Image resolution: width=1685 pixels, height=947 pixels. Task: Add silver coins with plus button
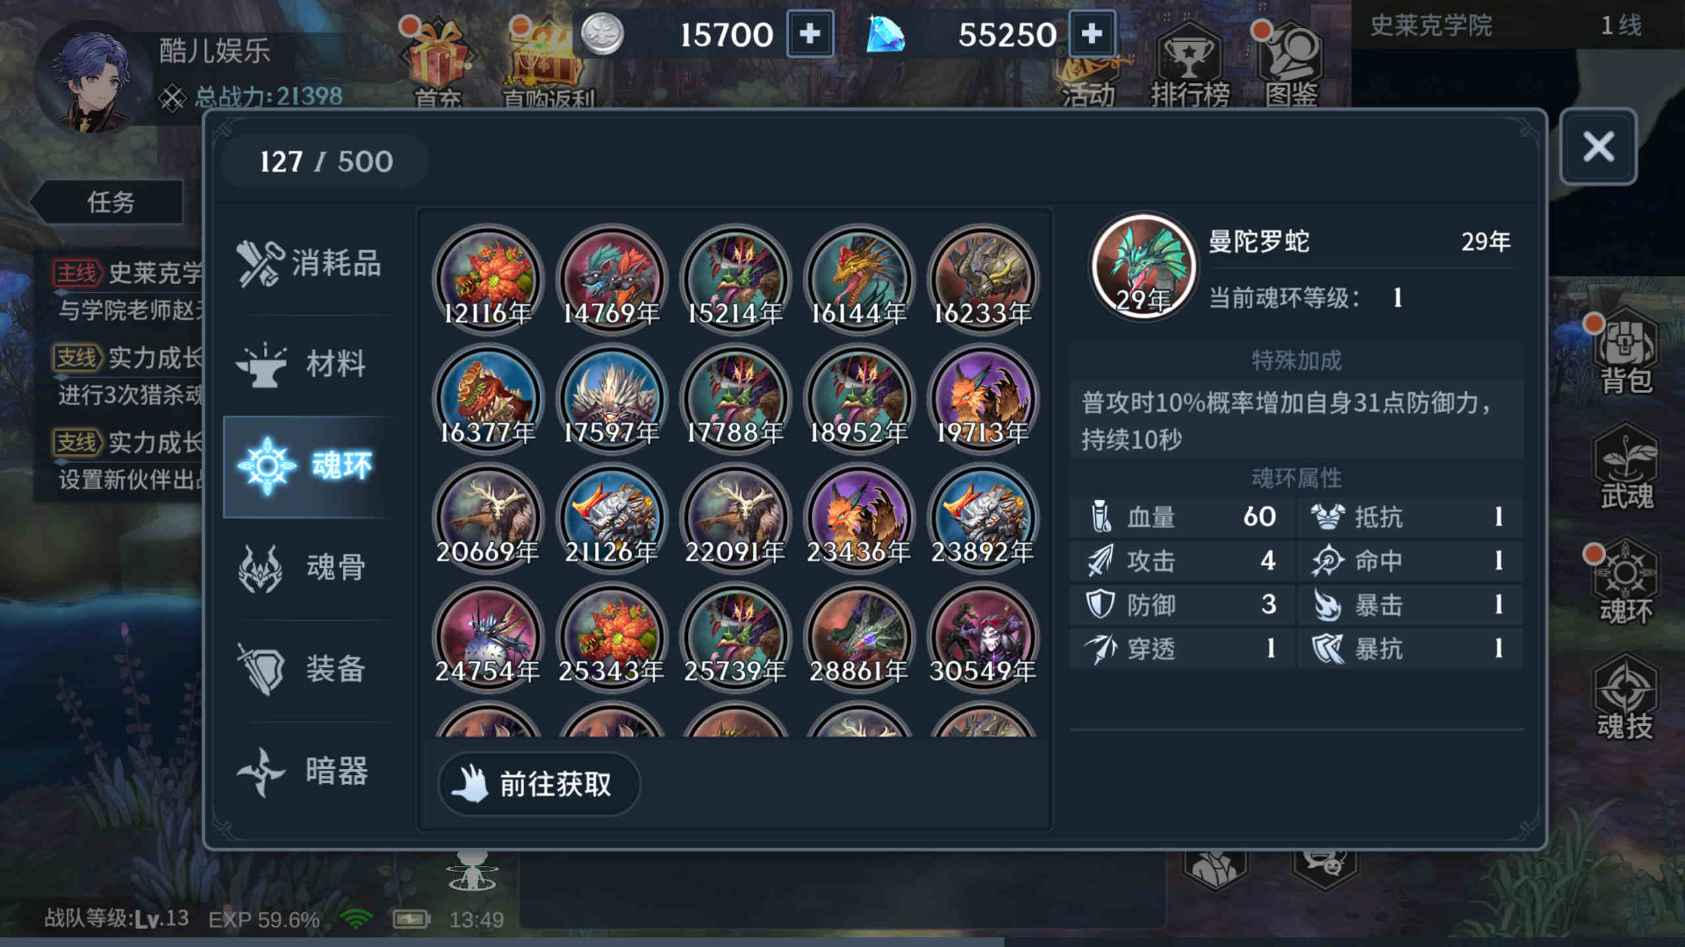pos(810,34)
